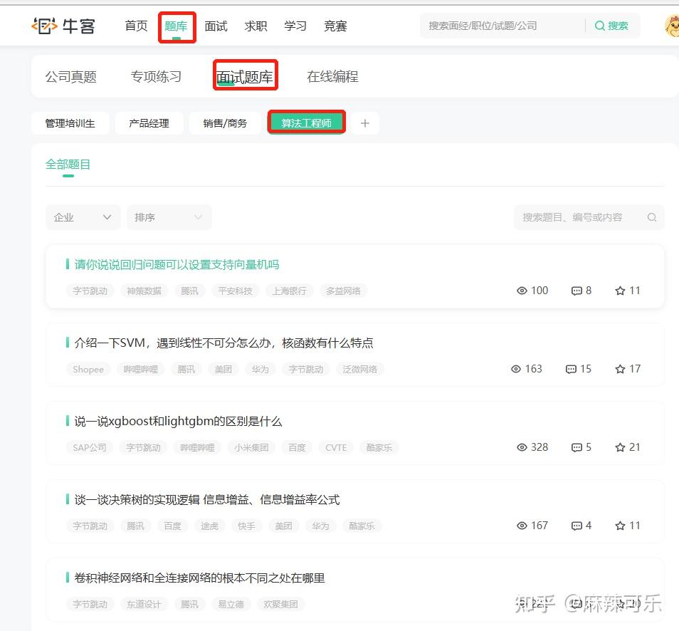This screenshot has height=631, width=679.
Task: Open question 请你说说回归问题可以设置支持向量机吗
Action: (x=177, y=264)
